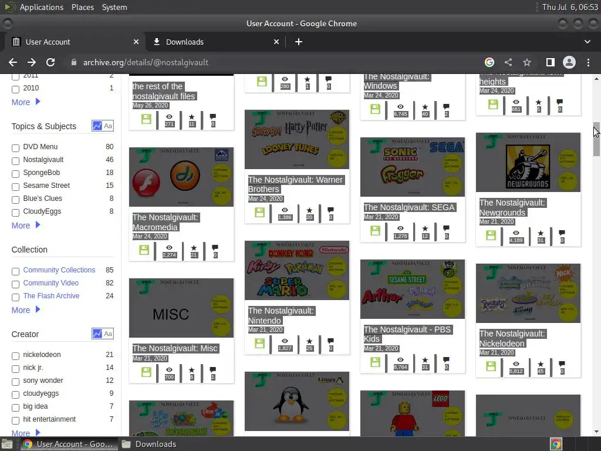Click the Topics & Subjects Aa sort icon
601x451 pixels.
(108, 126)
